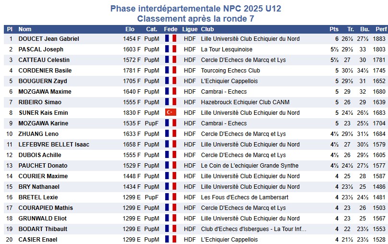Click the flag next to MOZGAWA Karine

pyautogui.click(x=170, y=123)
